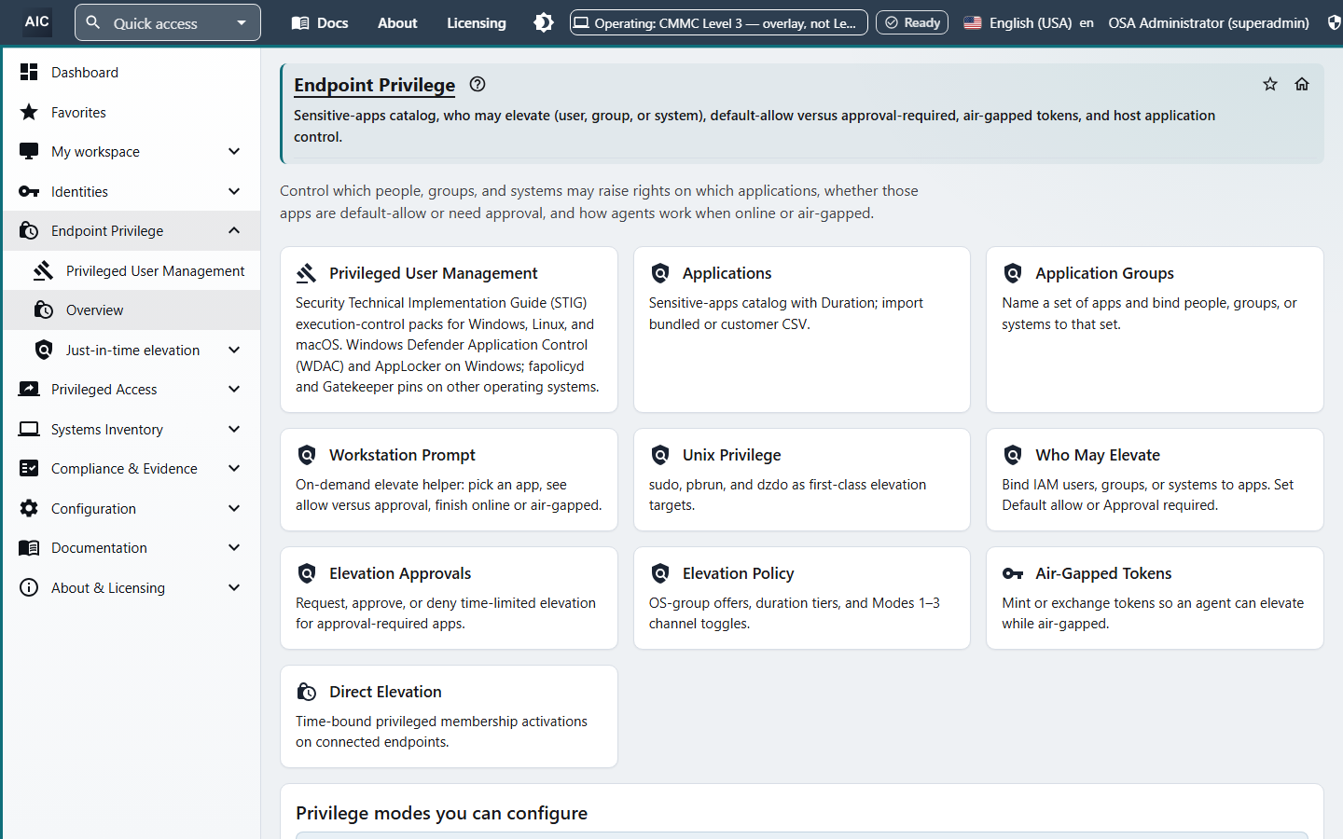Click the Identities key icon in sidebar

[29, 191]
